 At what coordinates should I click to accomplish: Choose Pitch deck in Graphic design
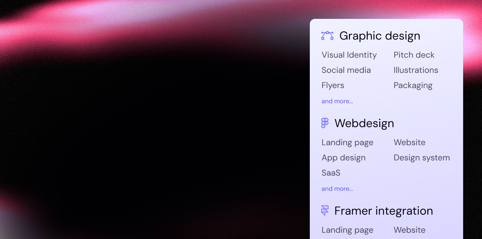point(414,55)
